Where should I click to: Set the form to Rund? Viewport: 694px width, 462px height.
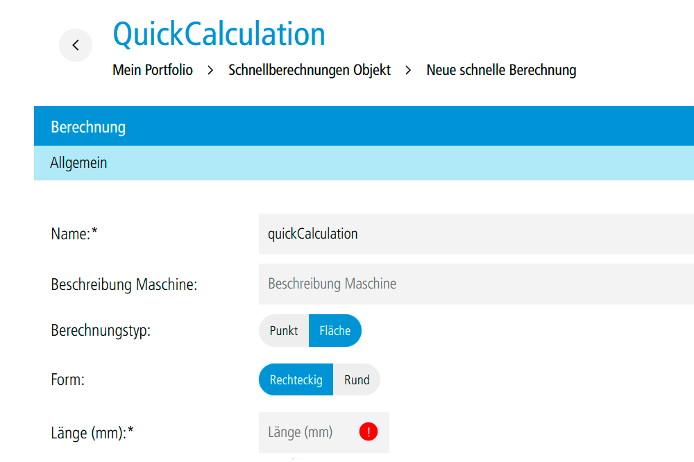(357, 380)
